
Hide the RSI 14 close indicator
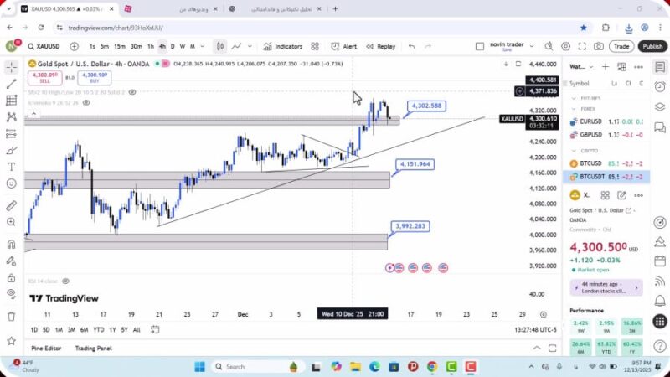(65, 281)
